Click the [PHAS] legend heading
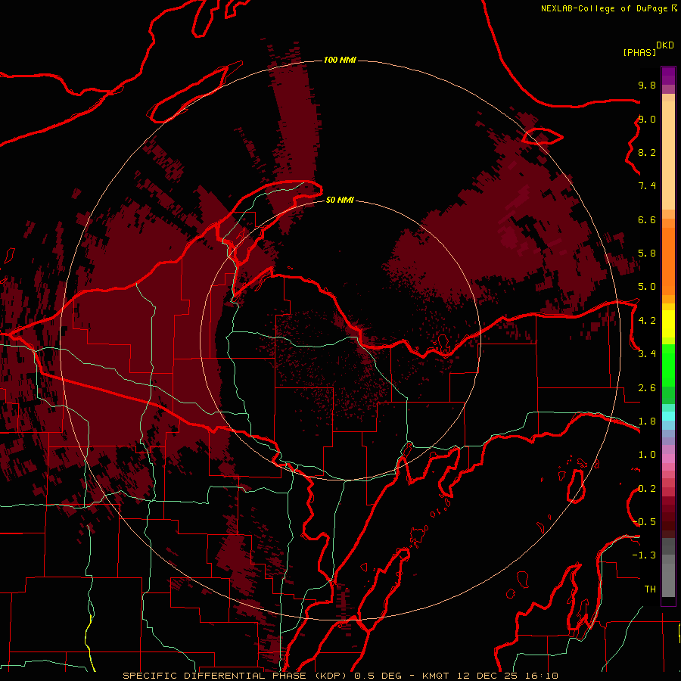681x681 pixels. 639,52
